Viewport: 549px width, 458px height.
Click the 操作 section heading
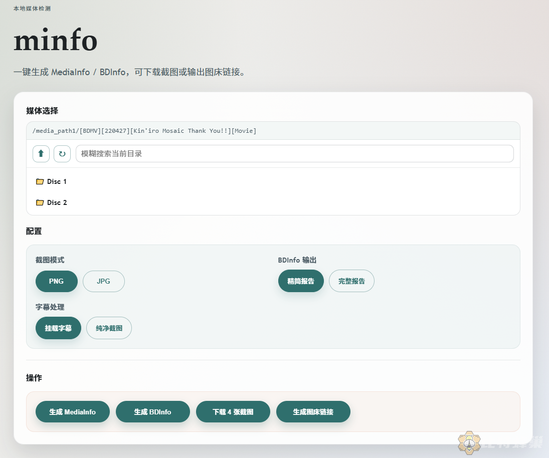(x=34, y=378)
